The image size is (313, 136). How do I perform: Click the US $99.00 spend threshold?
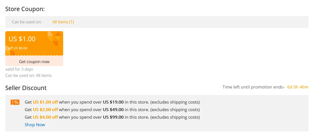113,117
